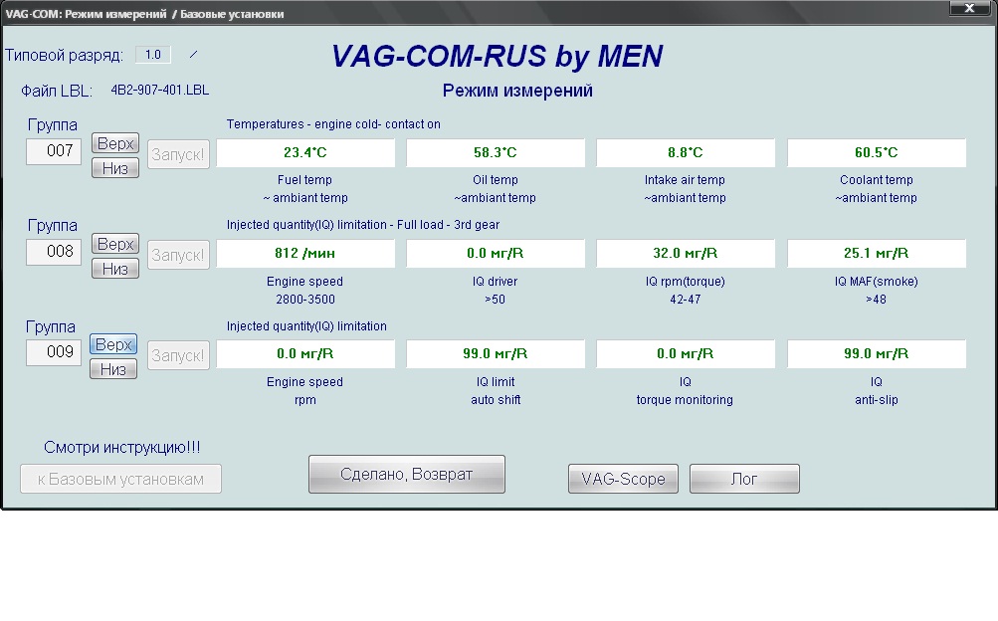Switch to к Базовым установкам
Screen dimensions: 998x621
[120, 479]
